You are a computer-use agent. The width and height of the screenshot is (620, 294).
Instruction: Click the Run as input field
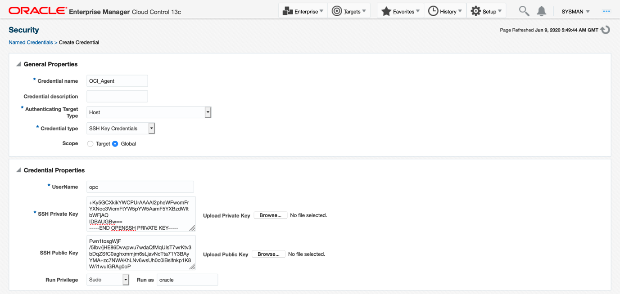(187, 280)
